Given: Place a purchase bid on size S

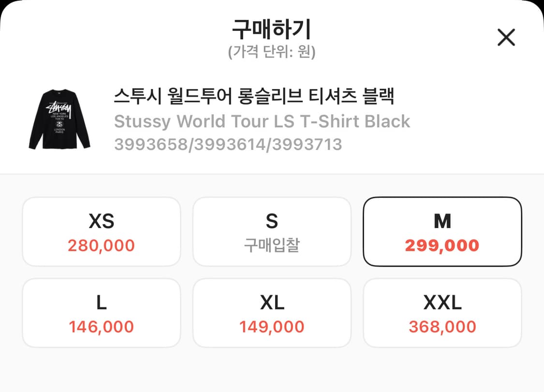Looking at the screenshot, I should pos(272,231).
